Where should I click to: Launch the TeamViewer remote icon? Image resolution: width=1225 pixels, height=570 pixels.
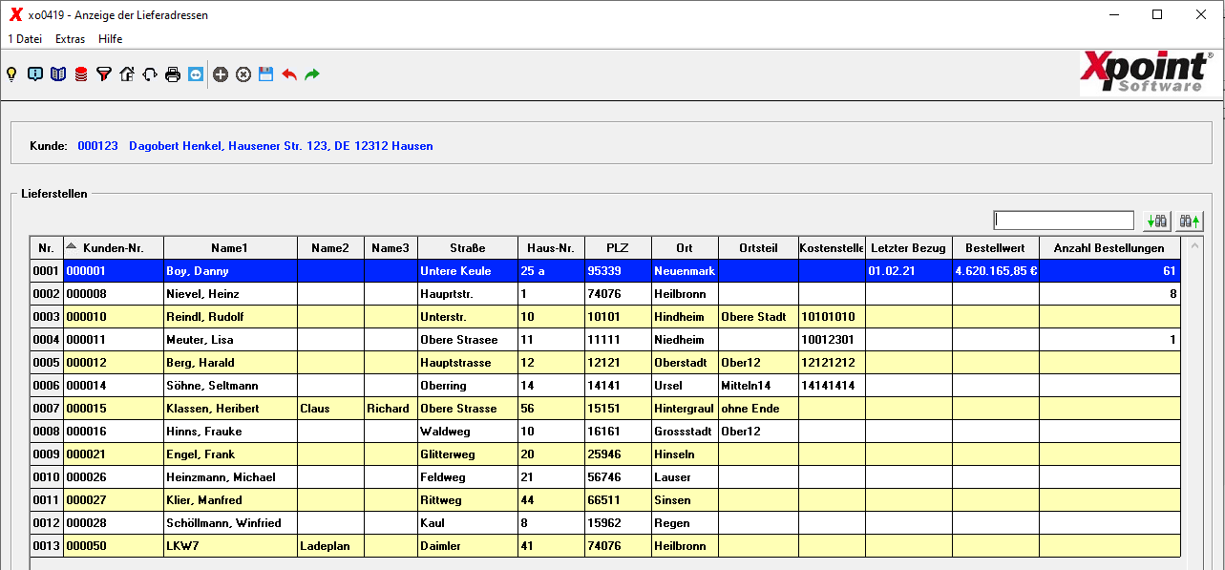pyautogui.click(x=196, y=74)
